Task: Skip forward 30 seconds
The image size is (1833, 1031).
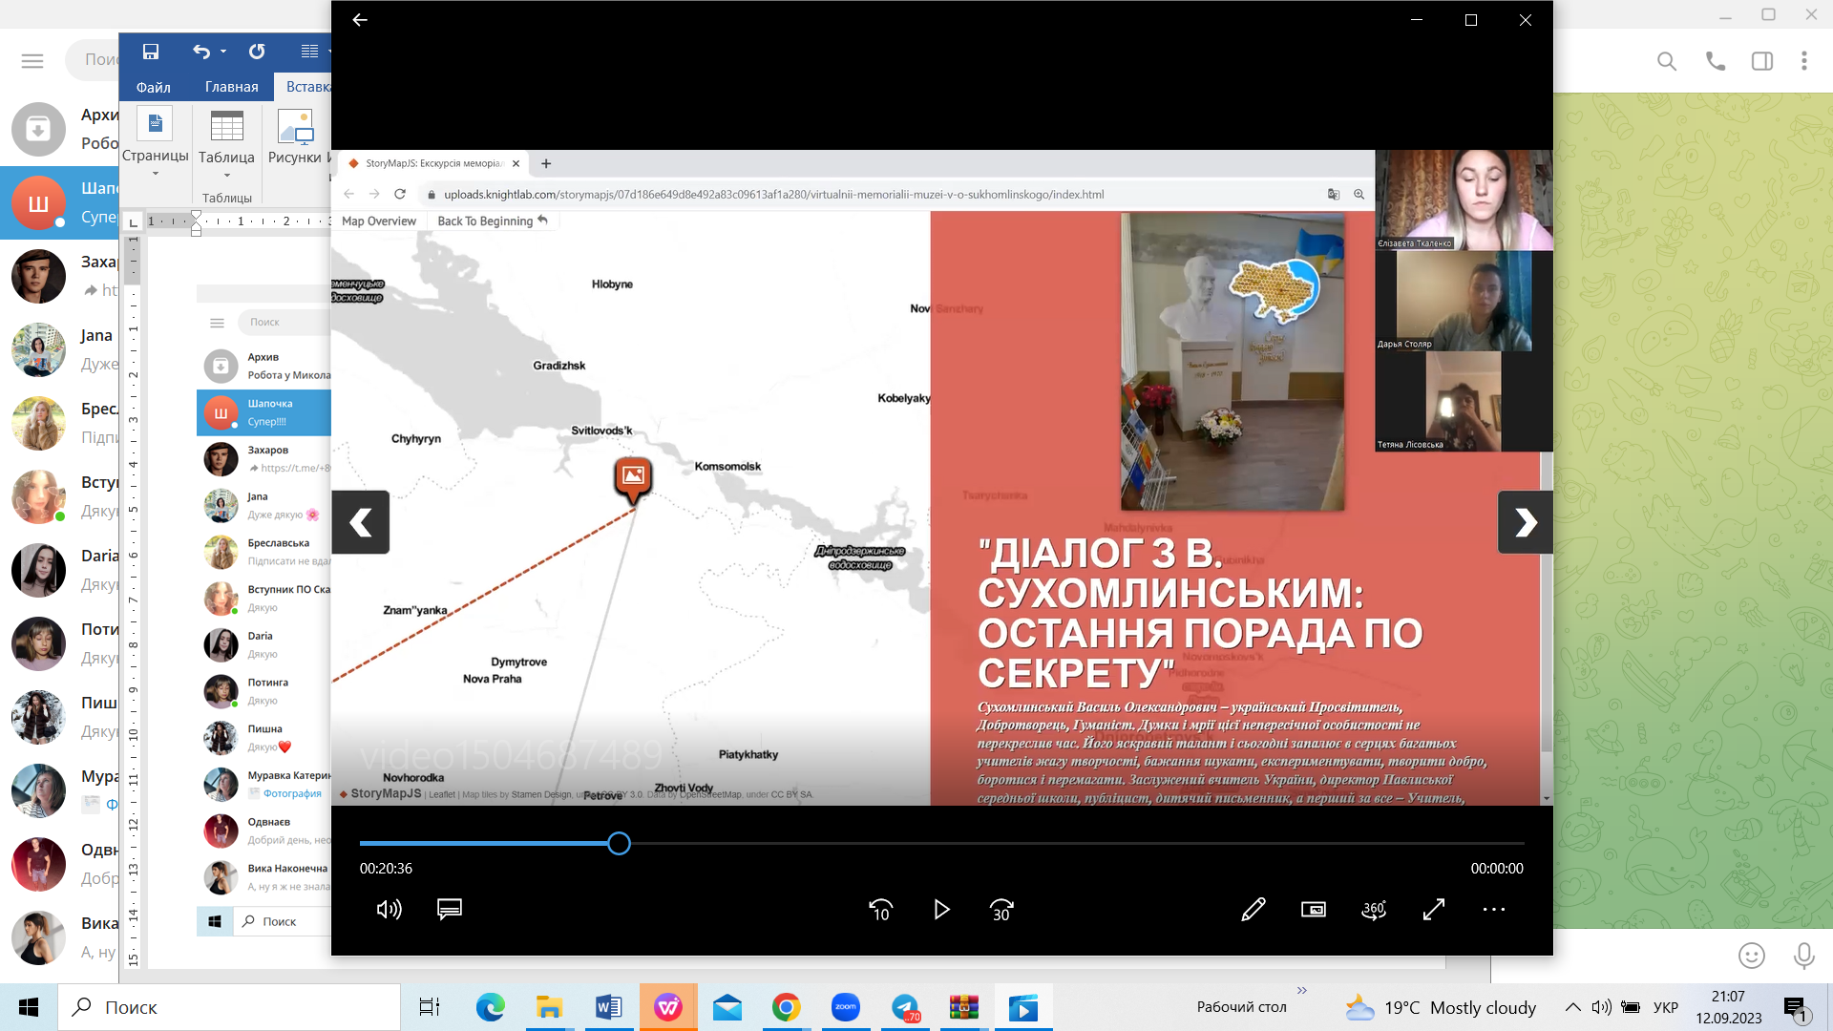Action: pos(1001,910)
